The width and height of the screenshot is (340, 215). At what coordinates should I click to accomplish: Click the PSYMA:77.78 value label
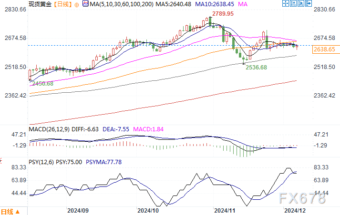pos(104,162)
